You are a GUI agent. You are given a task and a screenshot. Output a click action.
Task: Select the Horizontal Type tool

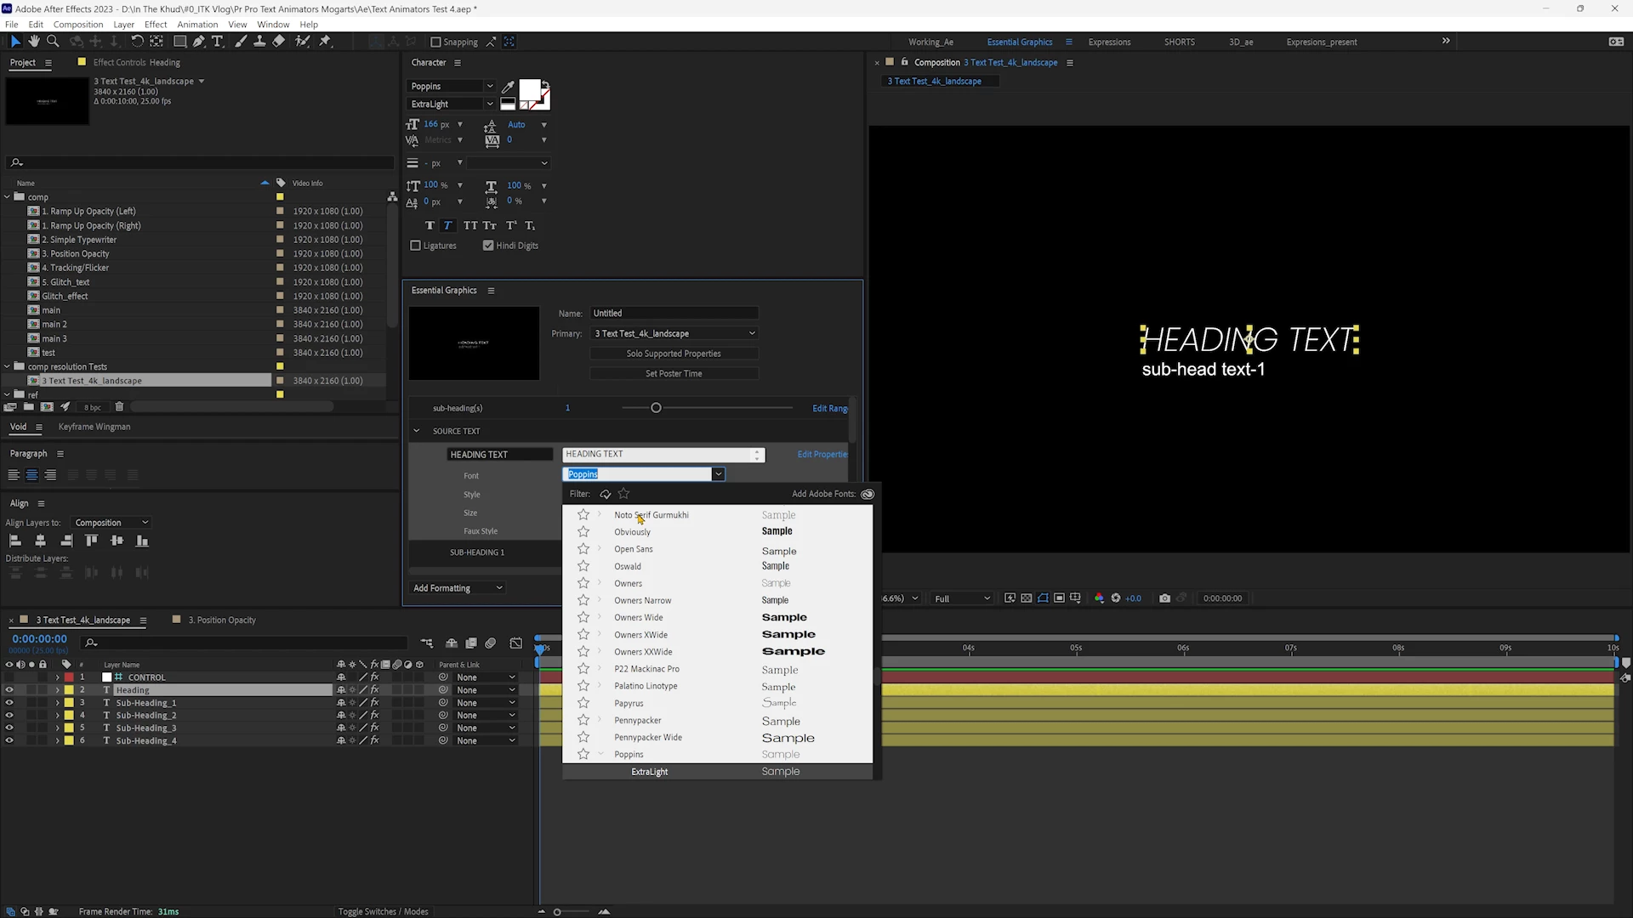pos(217,41)
